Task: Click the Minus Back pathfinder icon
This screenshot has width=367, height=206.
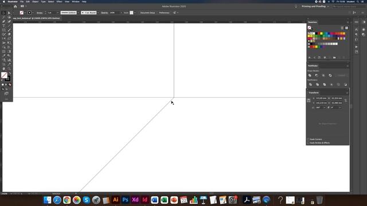Action: tap(345, 85)
